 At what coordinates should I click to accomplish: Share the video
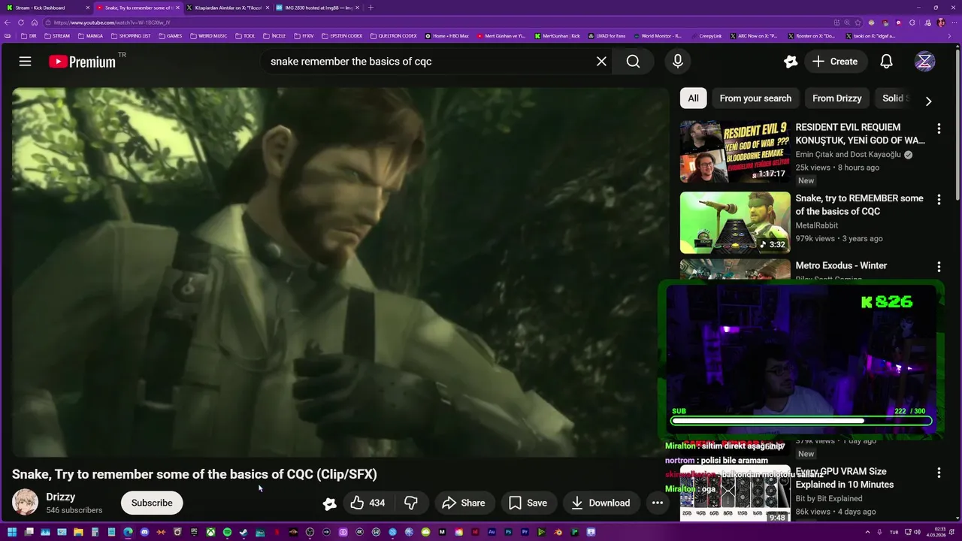click(x=463, y=503)
